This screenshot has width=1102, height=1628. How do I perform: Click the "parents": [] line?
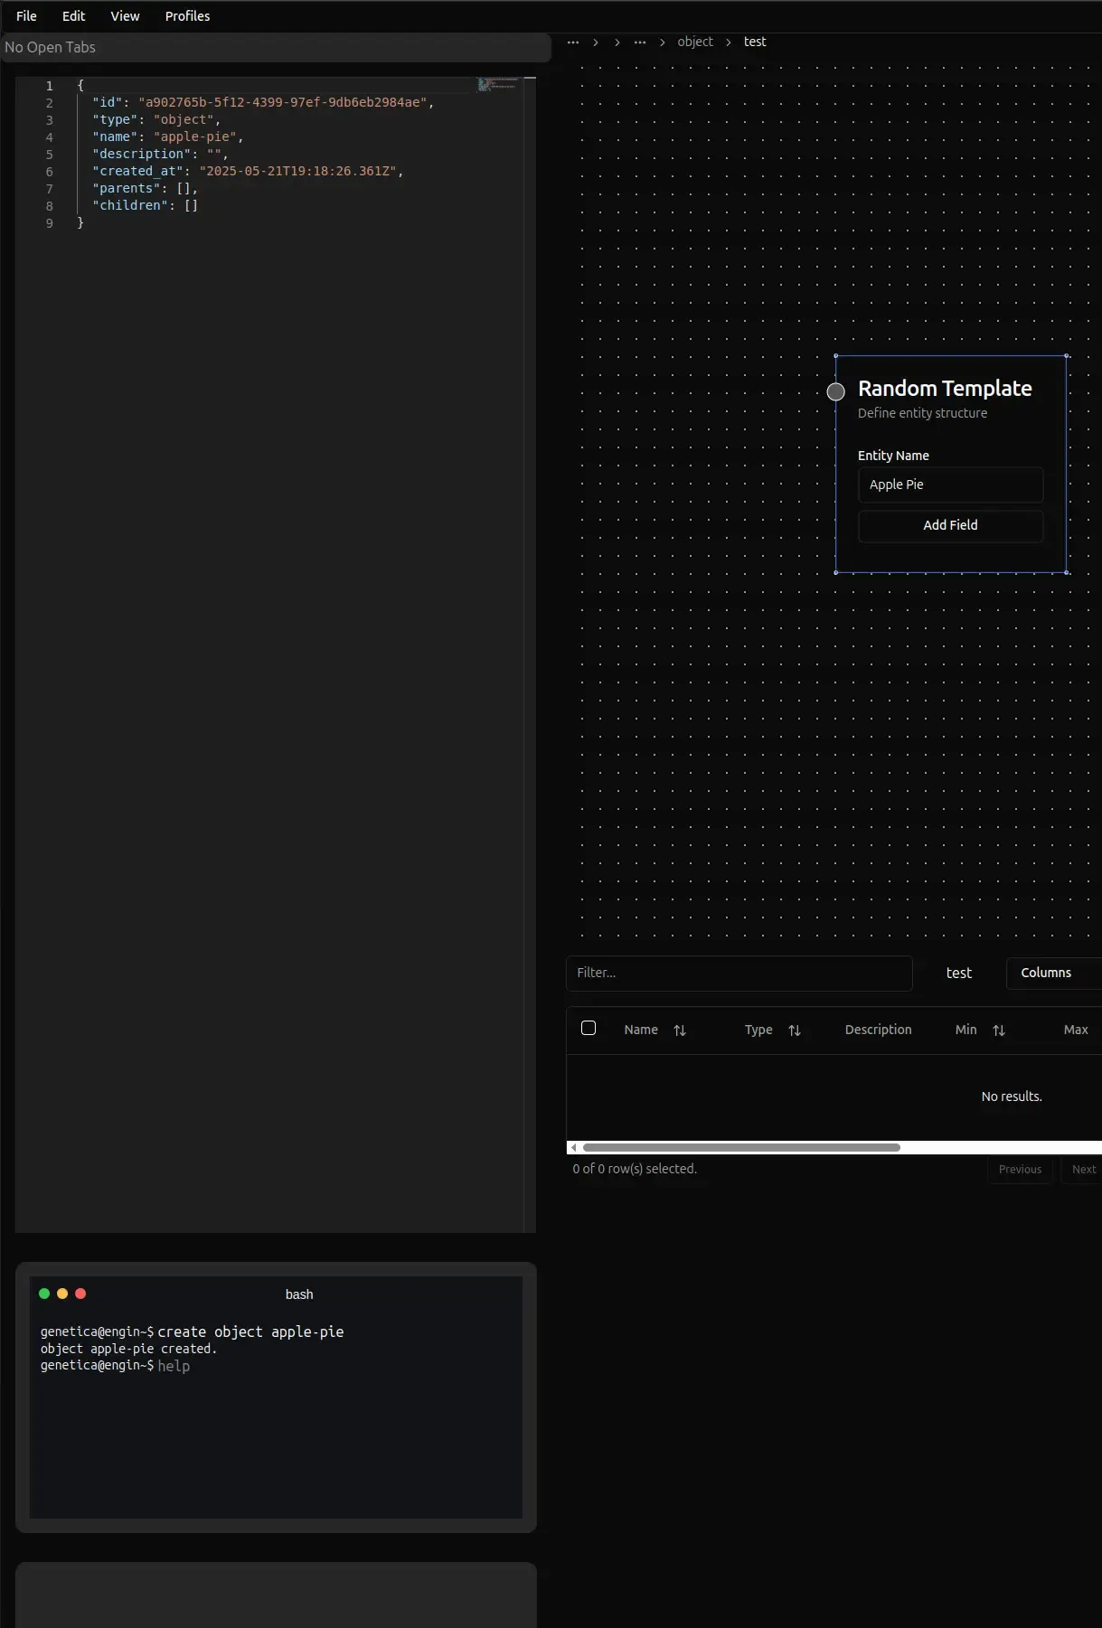pos(145,189)
